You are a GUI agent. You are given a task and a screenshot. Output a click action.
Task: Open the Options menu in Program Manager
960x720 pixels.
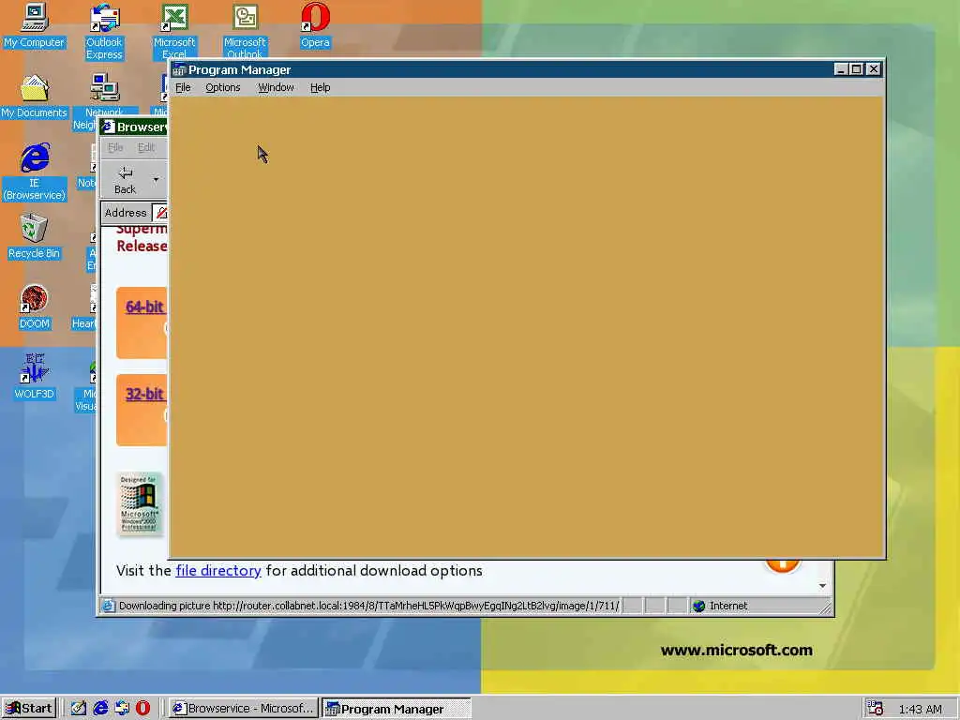tap(223, 87)
